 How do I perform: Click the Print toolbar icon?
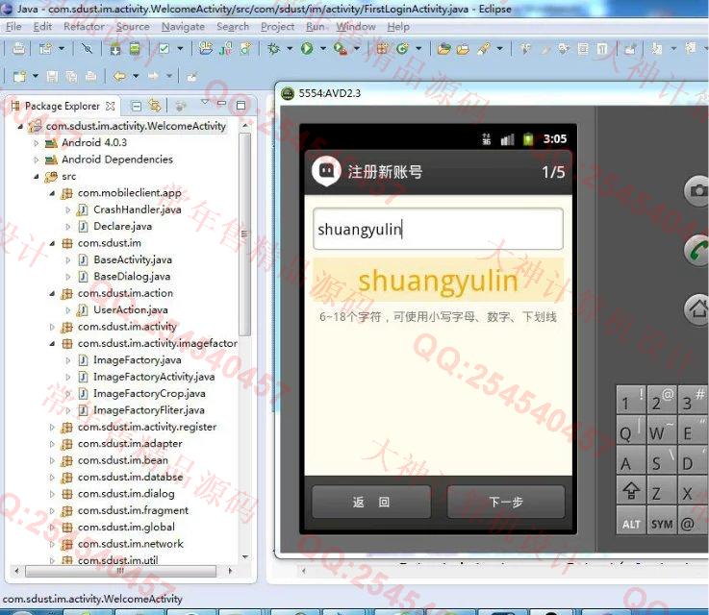click(18, 48)
